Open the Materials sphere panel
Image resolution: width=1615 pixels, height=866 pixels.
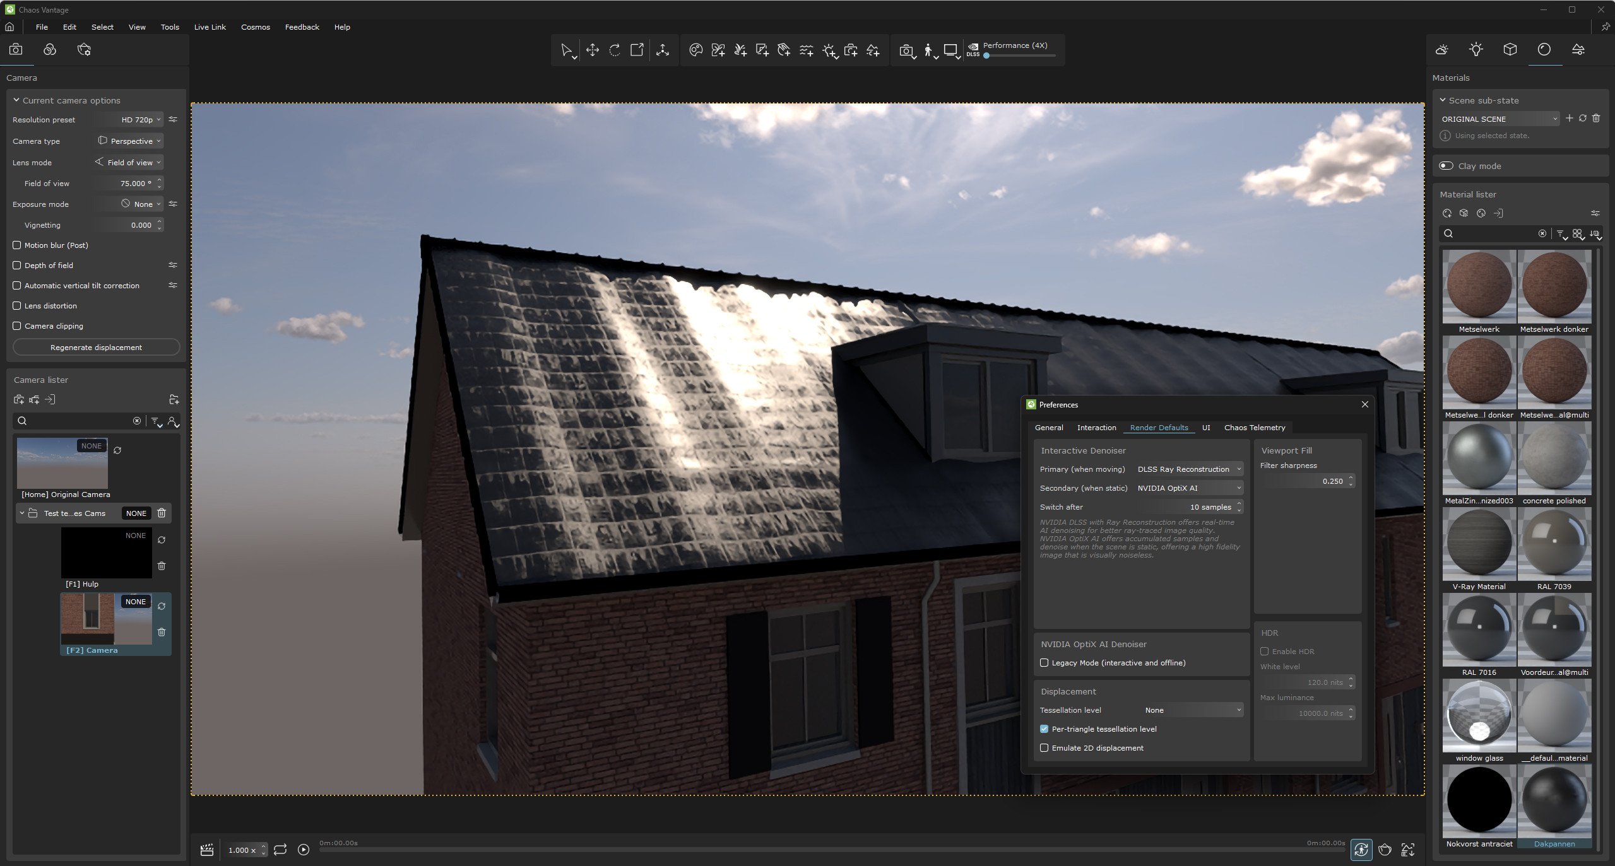[x=1544, y=50]
